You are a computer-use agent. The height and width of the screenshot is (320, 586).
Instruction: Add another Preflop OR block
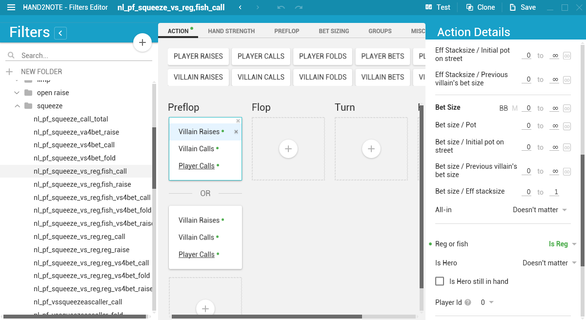tap(205, 308)
